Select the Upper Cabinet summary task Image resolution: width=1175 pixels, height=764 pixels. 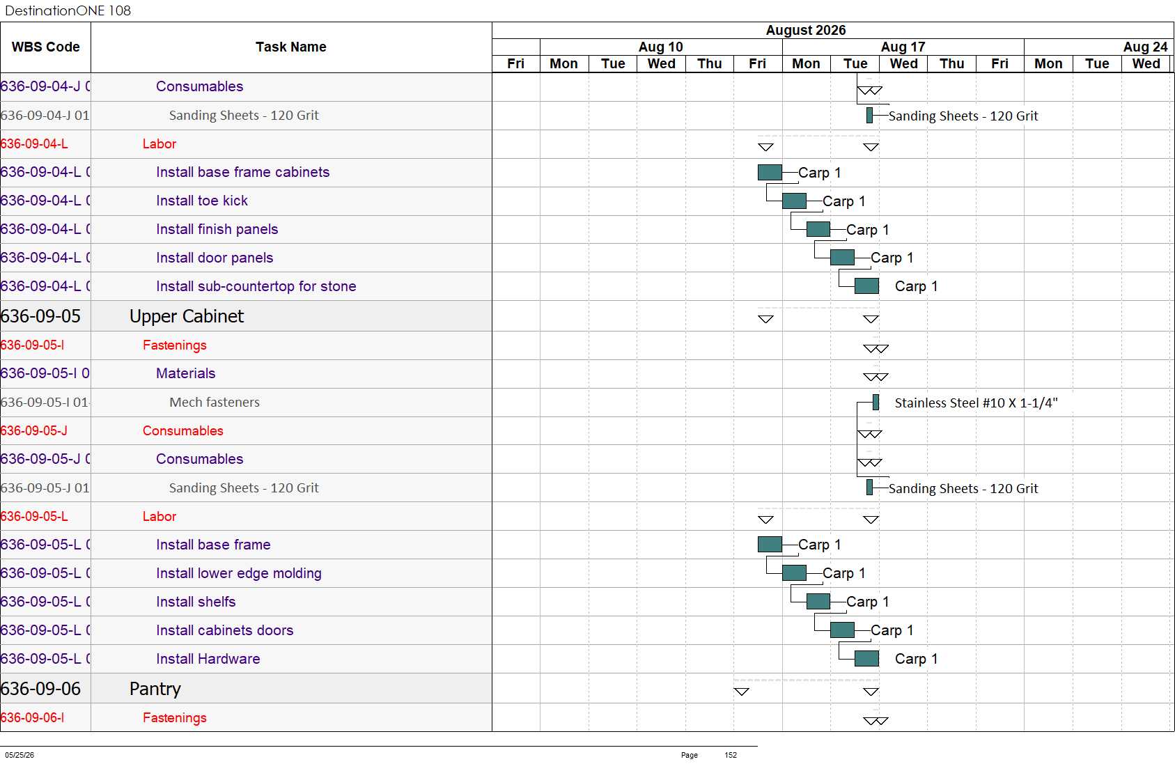187,316
